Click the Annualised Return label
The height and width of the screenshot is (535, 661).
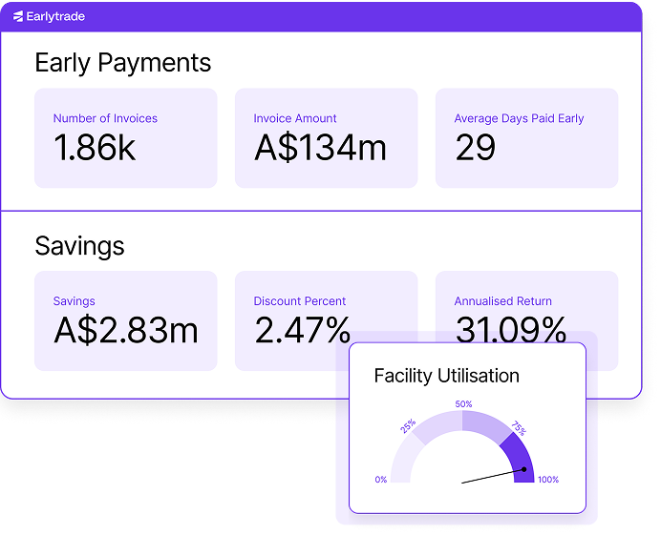click(502, 301)
